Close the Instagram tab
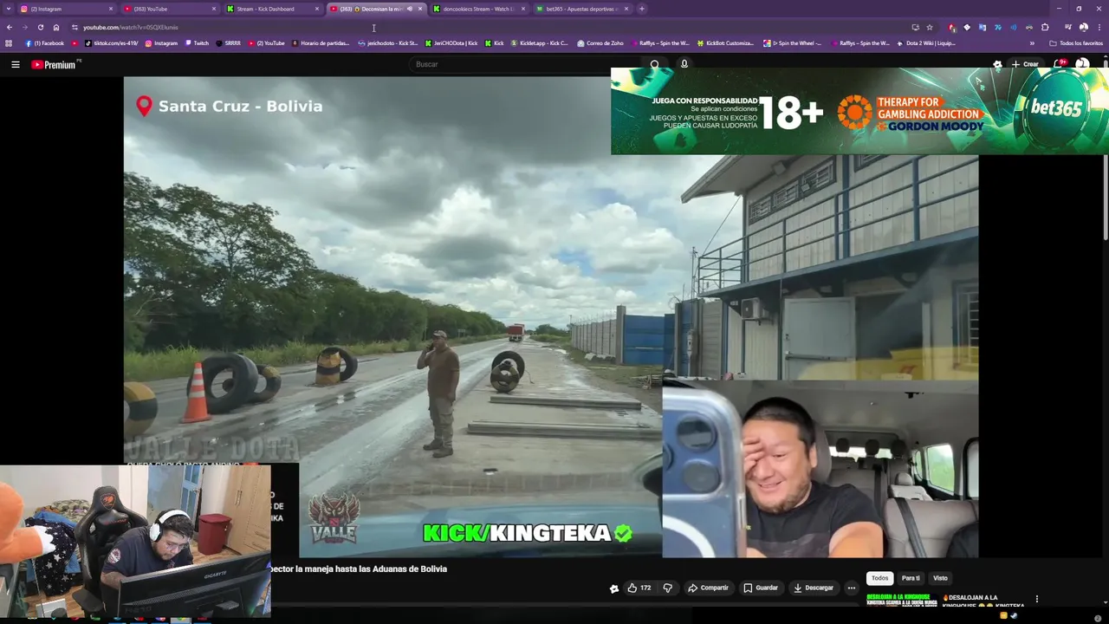Screen dimensions: 1109x624 (x=111, y=9)
